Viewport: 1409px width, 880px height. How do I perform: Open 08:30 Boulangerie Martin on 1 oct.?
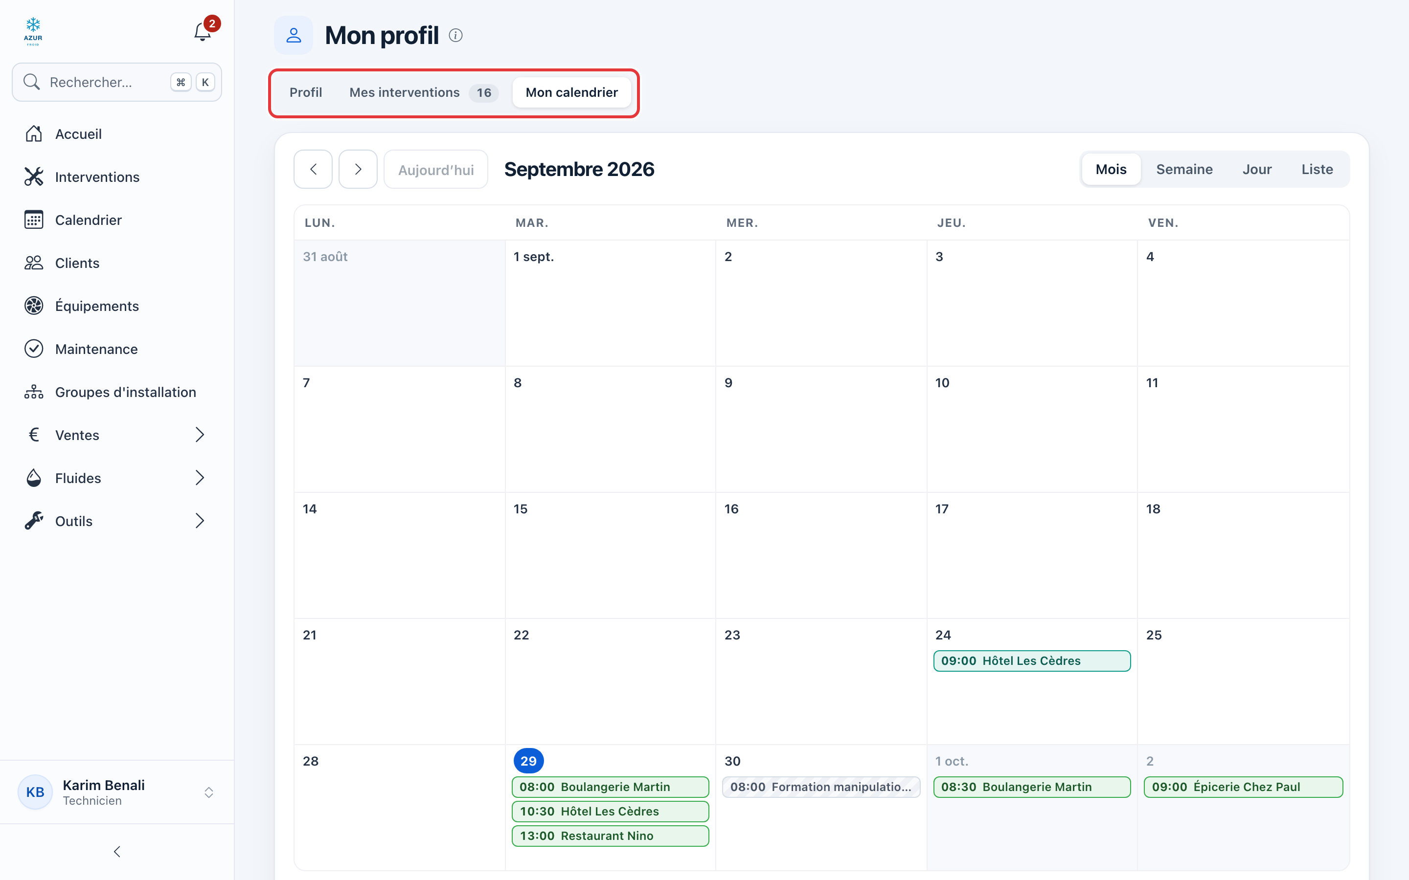[1032, 787]
